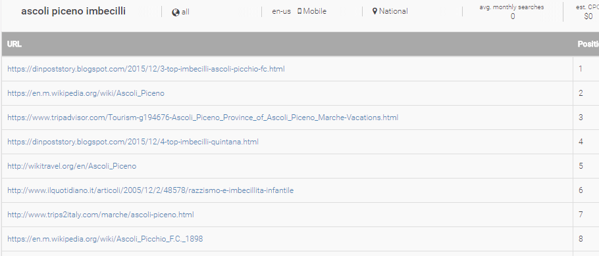The image size is (599, 256).
Task: Open dinpoststory 4-top-imbecilli-quintana link
Action: point(133,142)
